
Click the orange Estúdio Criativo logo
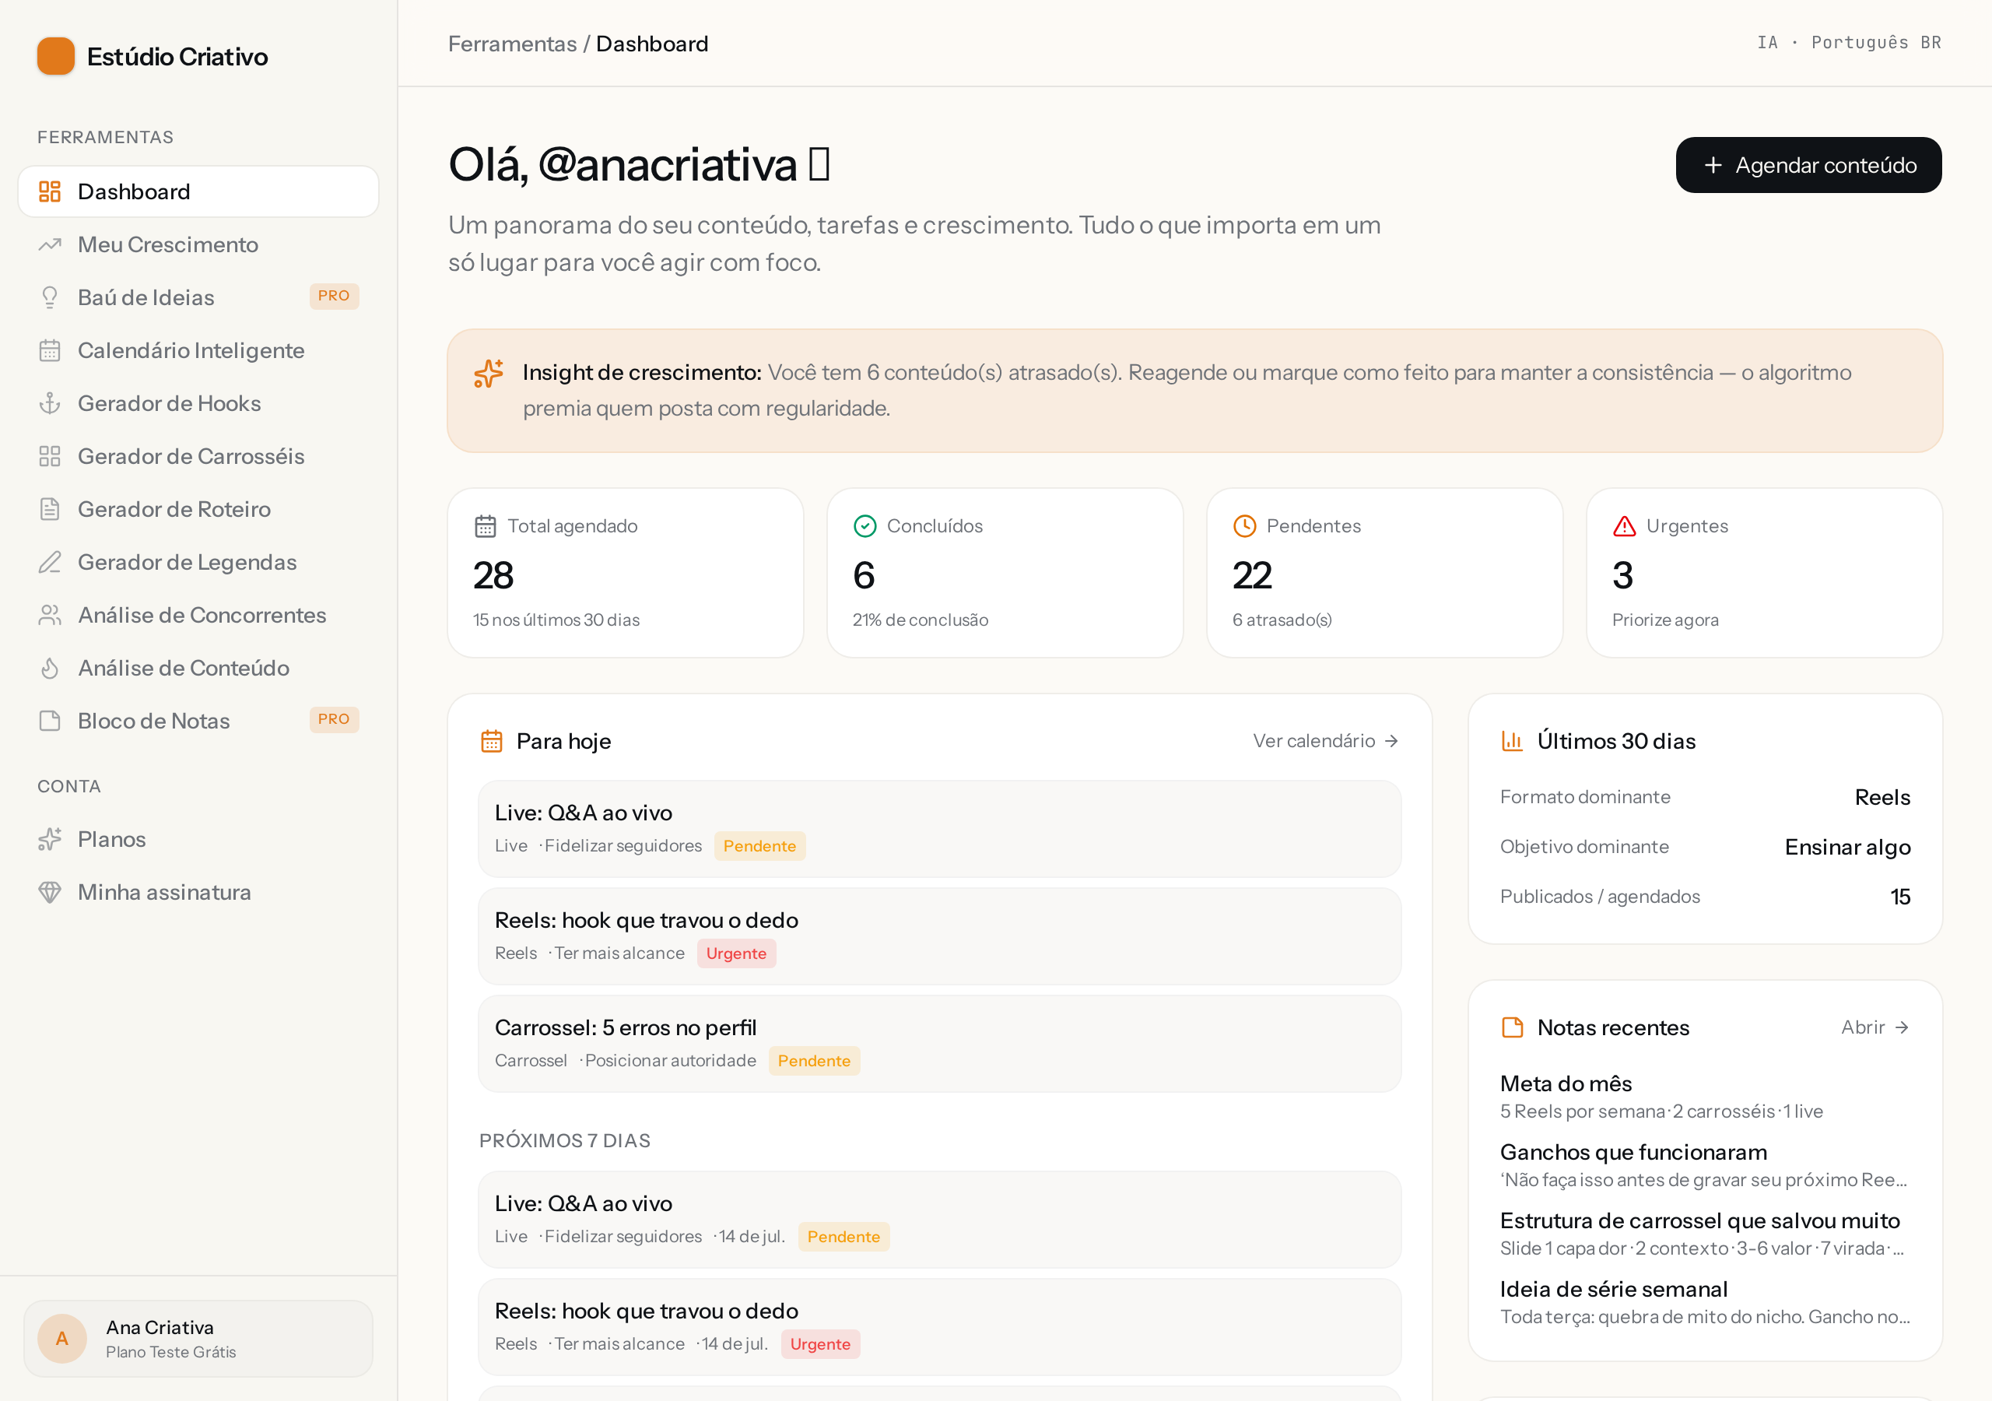point(55,56)
